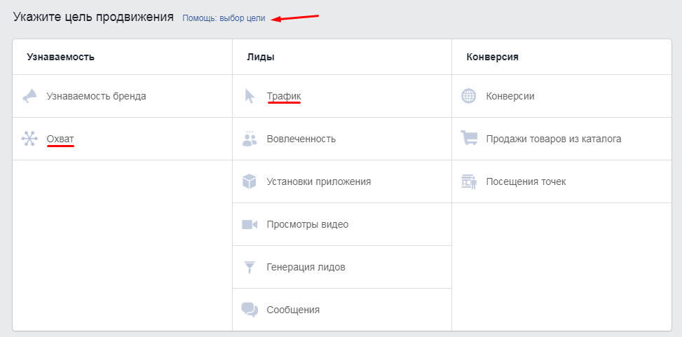Click the video camera icon for Просмотры видео

[x=250, y=224]
